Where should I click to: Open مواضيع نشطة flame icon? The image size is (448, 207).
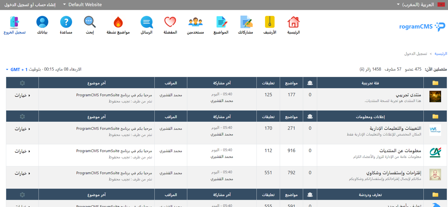118,22
